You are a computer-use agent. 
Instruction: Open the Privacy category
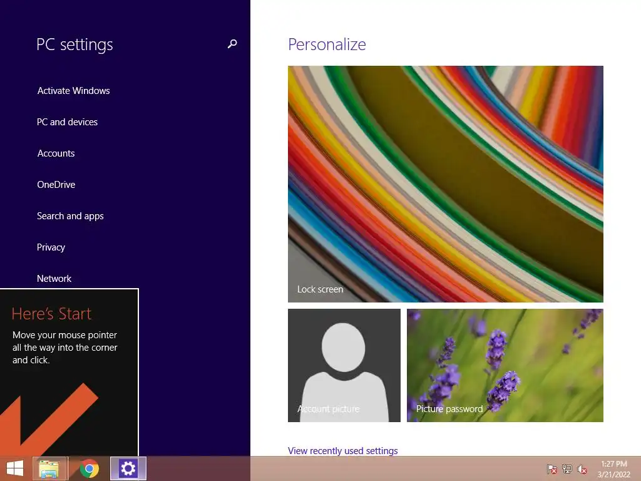[51, 247]
